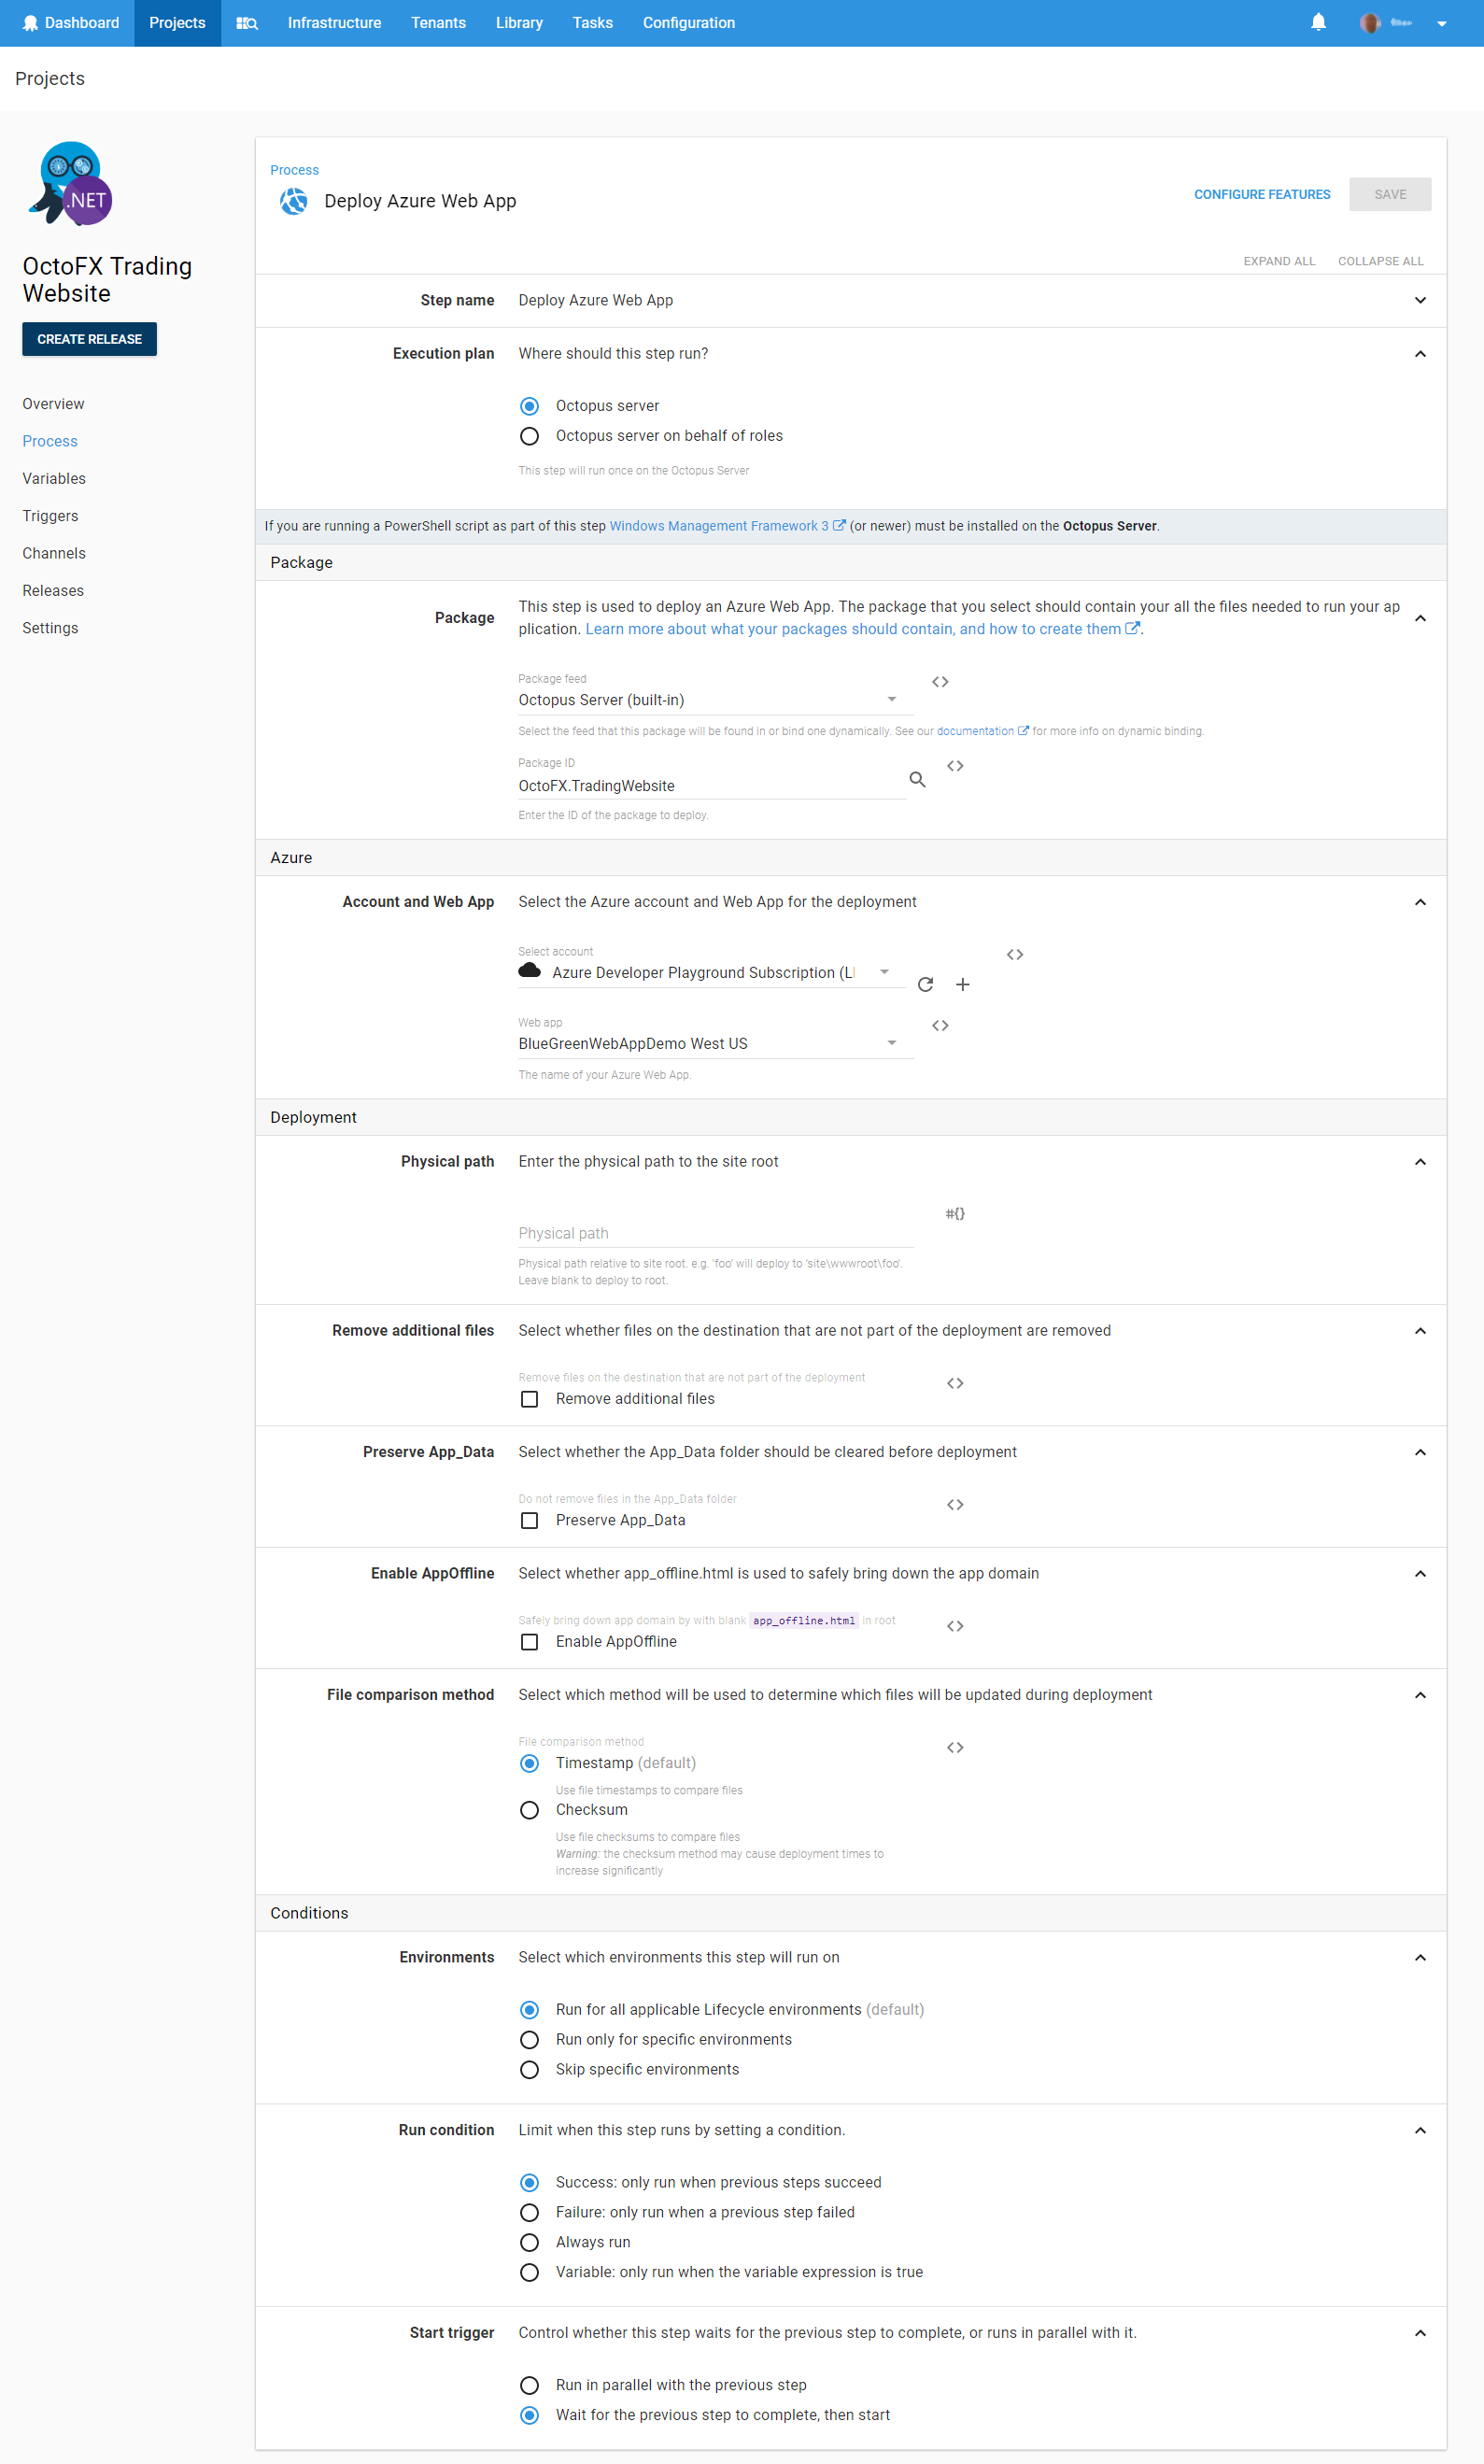This screenshot has height=2464, width=1484.
Task: Open the Tenants tab
Action: tap(438, 23)
